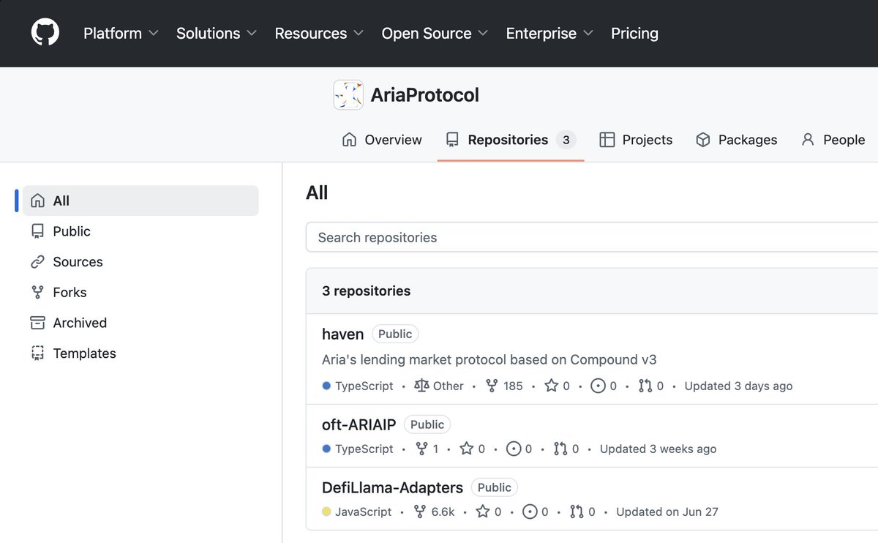Click the Public badge next to DefiLlama-Adapters

pos(495,488)
